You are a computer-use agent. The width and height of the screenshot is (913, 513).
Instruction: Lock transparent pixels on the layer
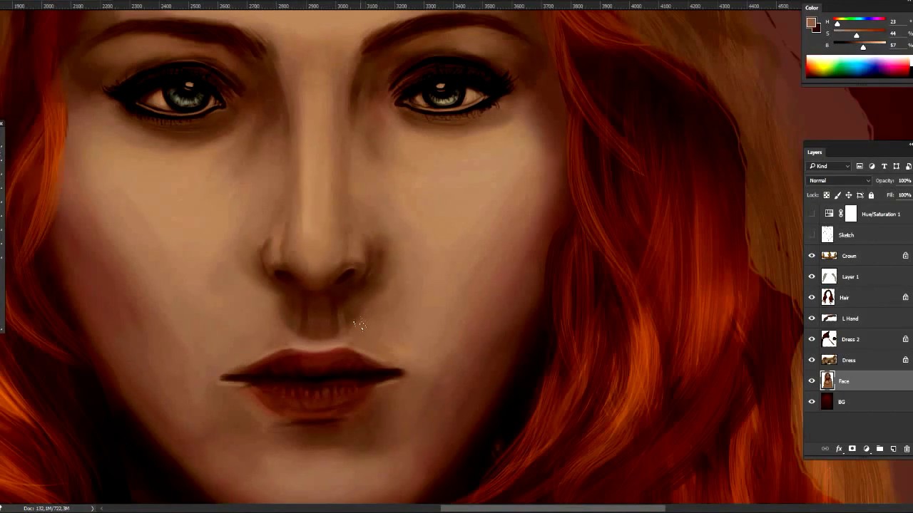(827, 195)
